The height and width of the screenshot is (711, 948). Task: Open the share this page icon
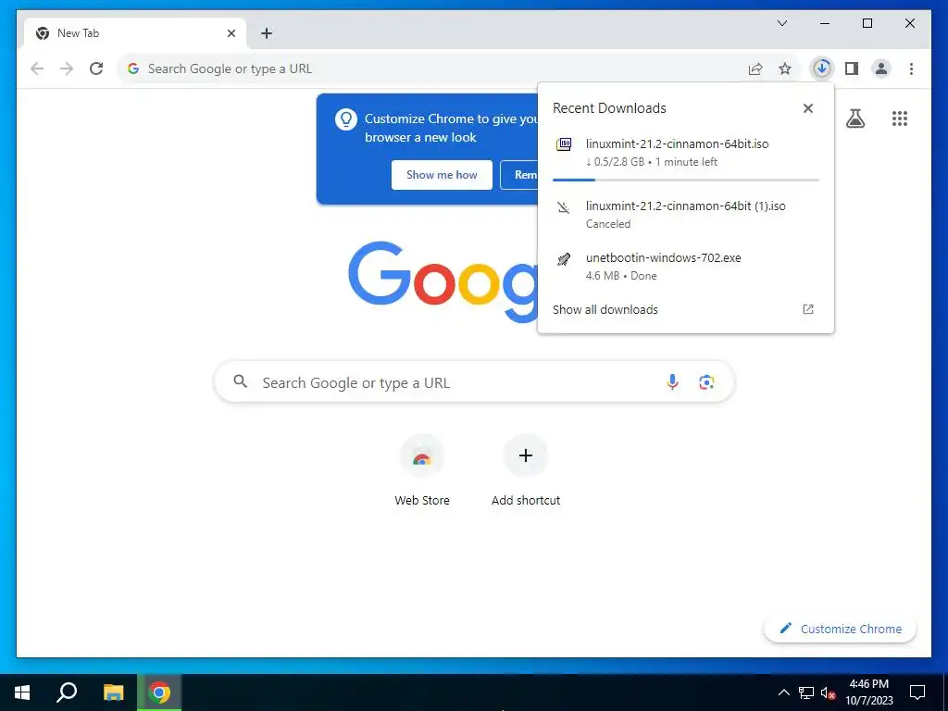[x=755, y=69]
